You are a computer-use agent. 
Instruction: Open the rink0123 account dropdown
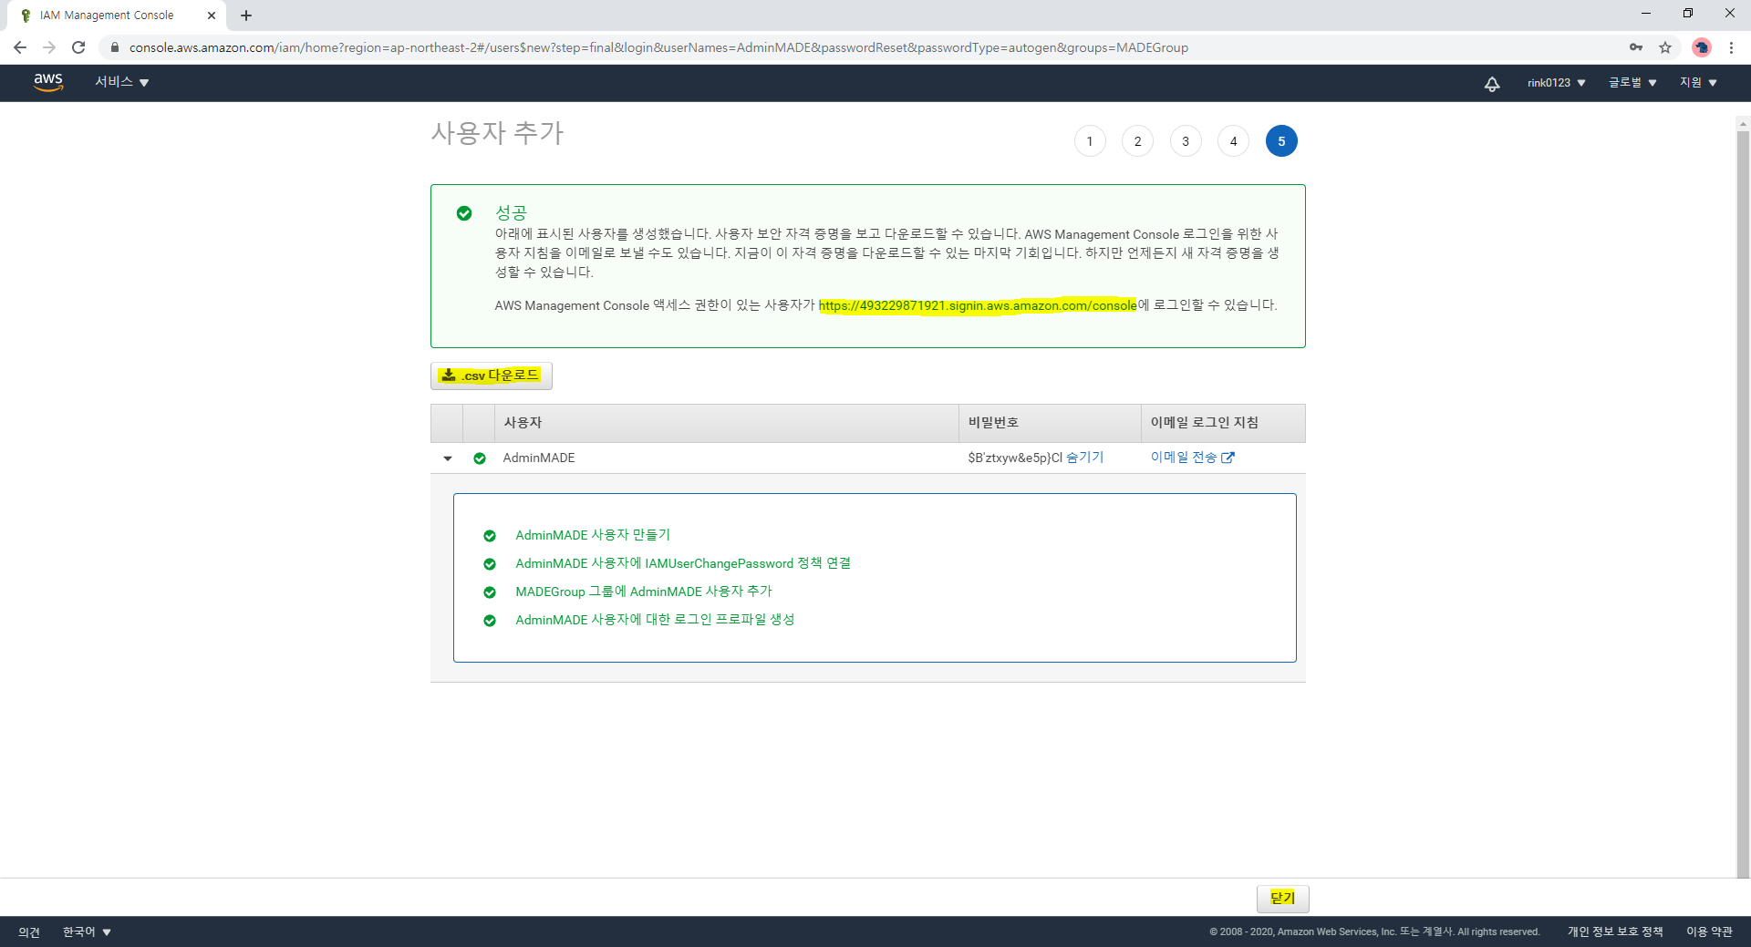[x=1556, y=83]
